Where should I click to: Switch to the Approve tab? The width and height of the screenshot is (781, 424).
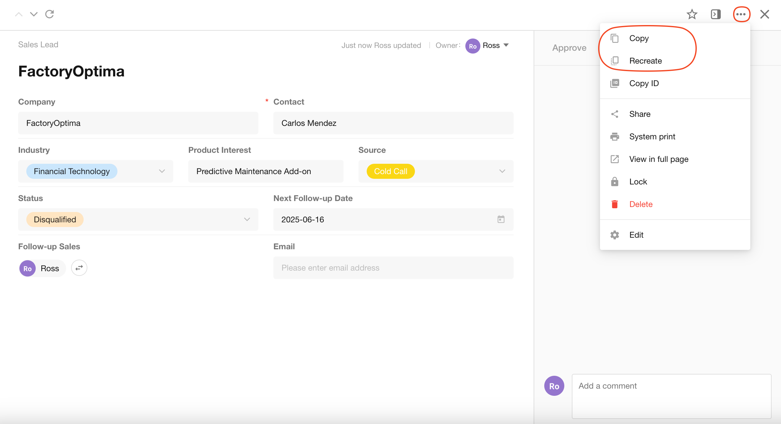569,48
